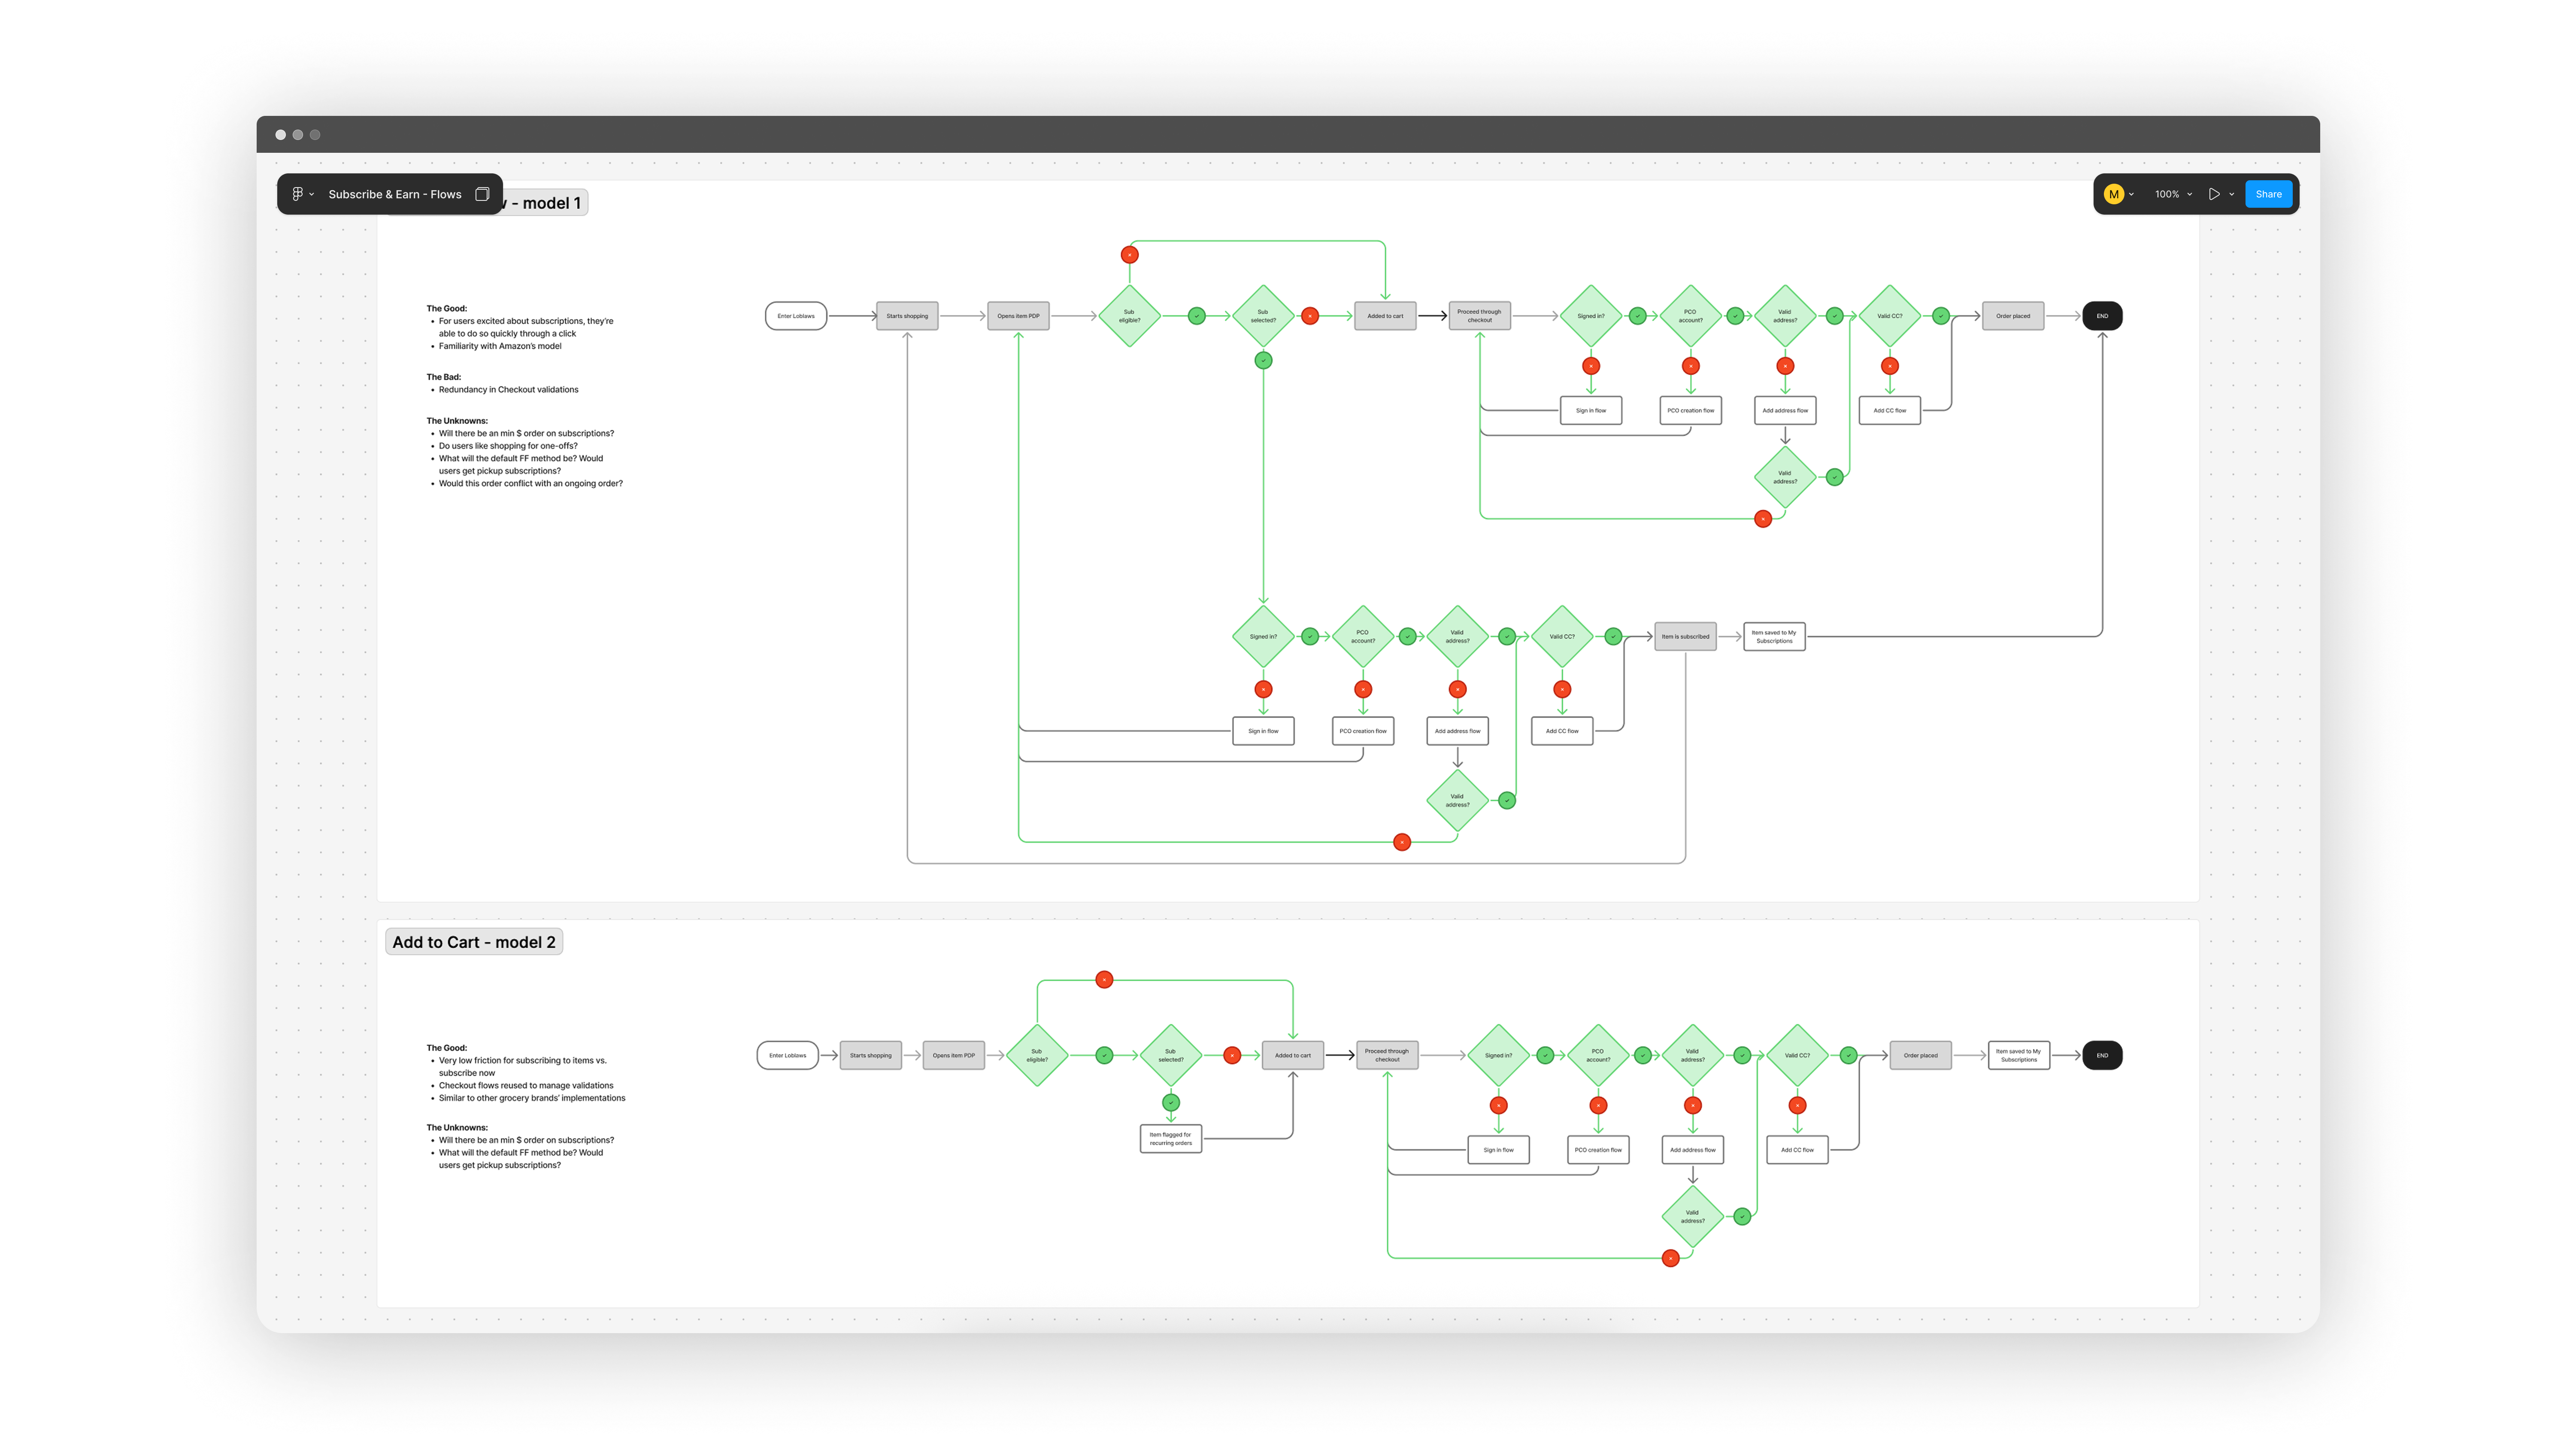The width and height of the screenshot is (2576, 1449).
Task: Open the Figma main menu logo
Action: [297, 194]
